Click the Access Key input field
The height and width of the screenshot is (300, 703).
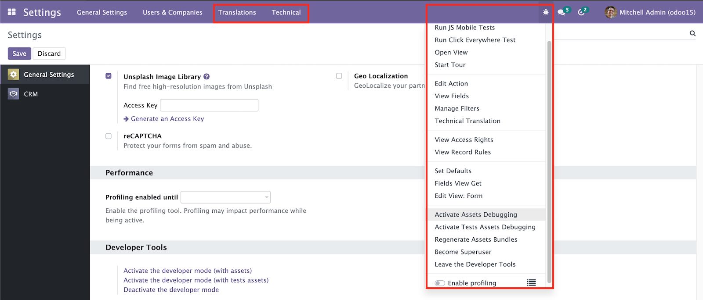tap(209, 105)
